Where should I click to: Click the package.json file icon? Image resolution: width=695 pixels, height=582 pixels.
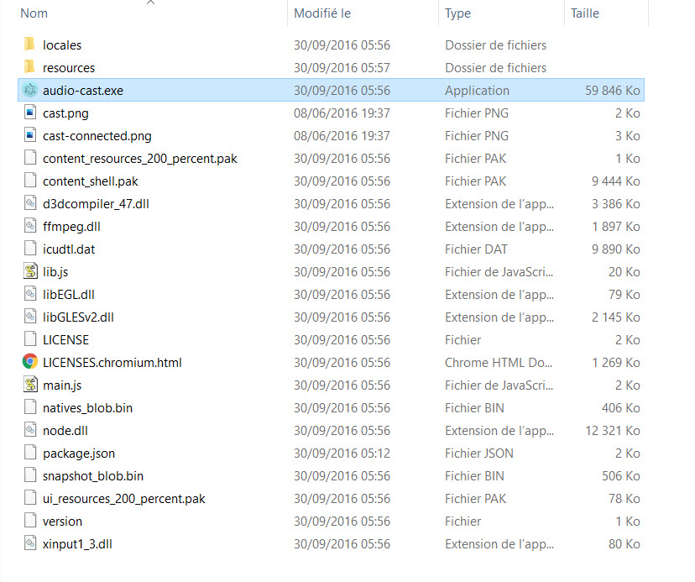click(29, 452)
